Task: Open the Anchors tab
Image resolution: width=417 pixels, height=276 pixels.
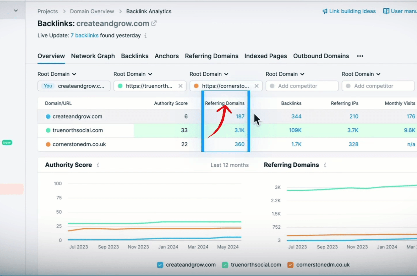Action: (x=167, y=56)
